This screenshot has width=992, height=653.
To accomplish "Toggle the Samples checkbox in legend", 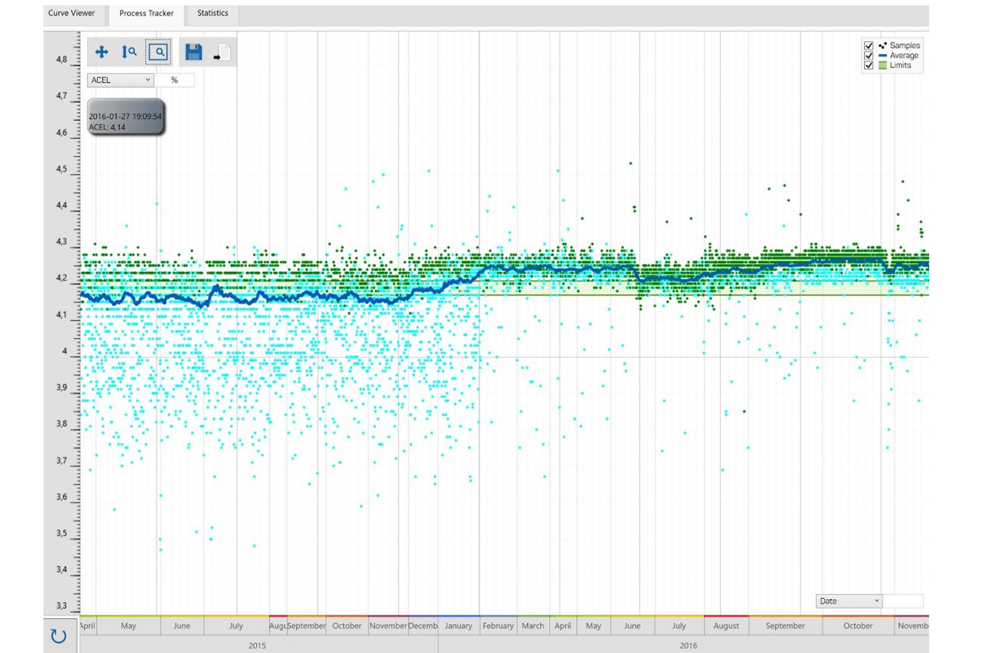I will pyautogui.click(x=869, y=45).
